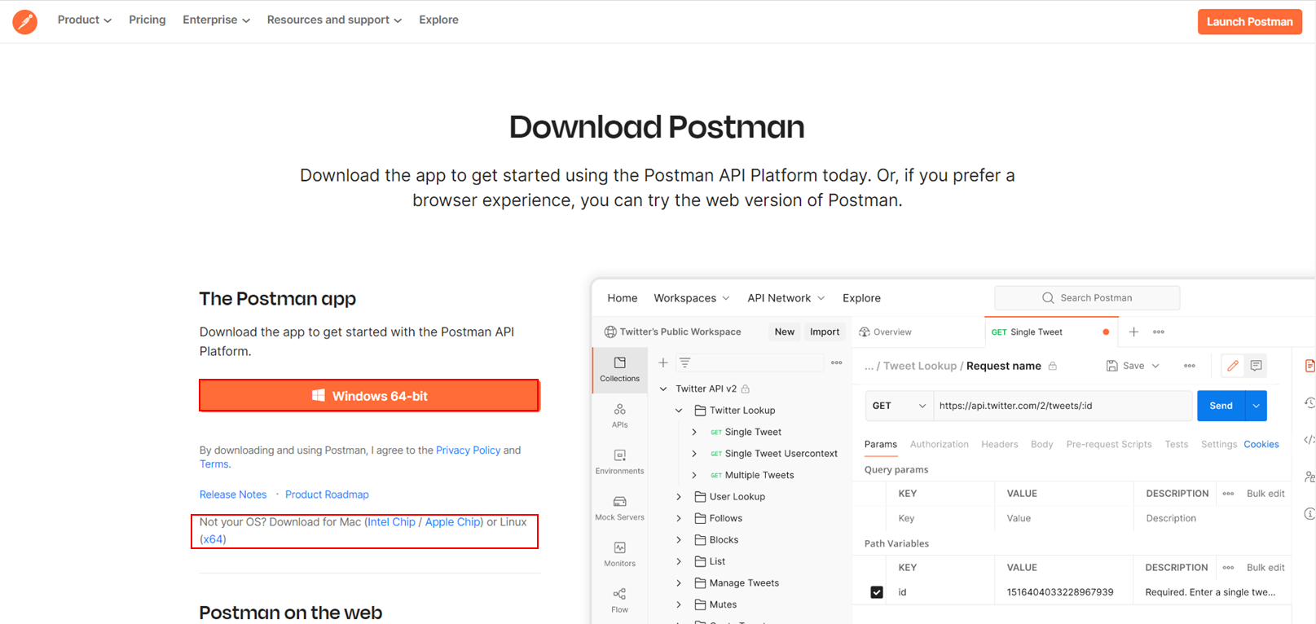Expand the Manage Tweets folder
The height and width of the screenshot is (624, 1316).
(679, 583)
